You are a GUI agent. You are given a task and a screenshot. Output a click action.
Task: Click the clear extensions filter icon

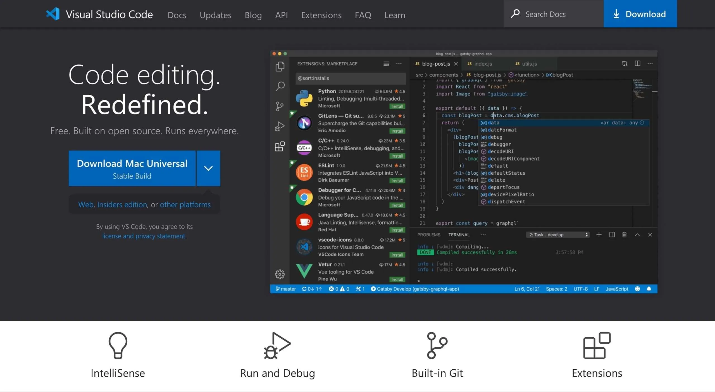[x=386, y=64]
